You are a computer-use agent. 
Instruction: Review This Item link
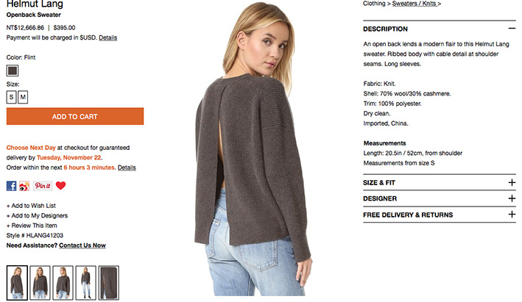(32, 226)
